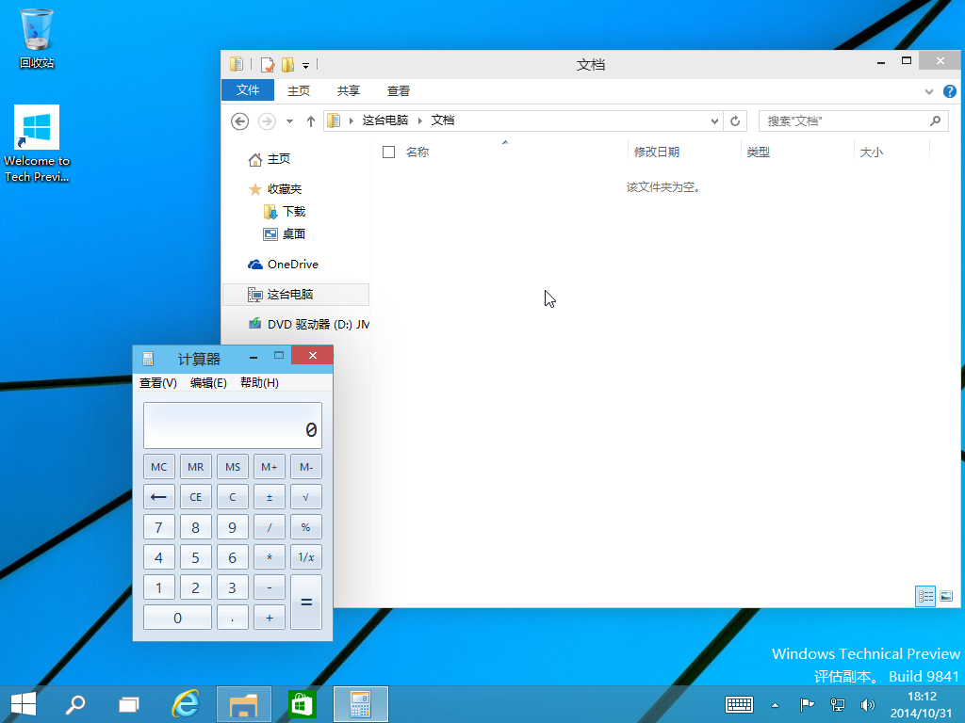Click the Explorer forward arrow button
Viewport: 965px width, 723px height.
tap(267, 121)
